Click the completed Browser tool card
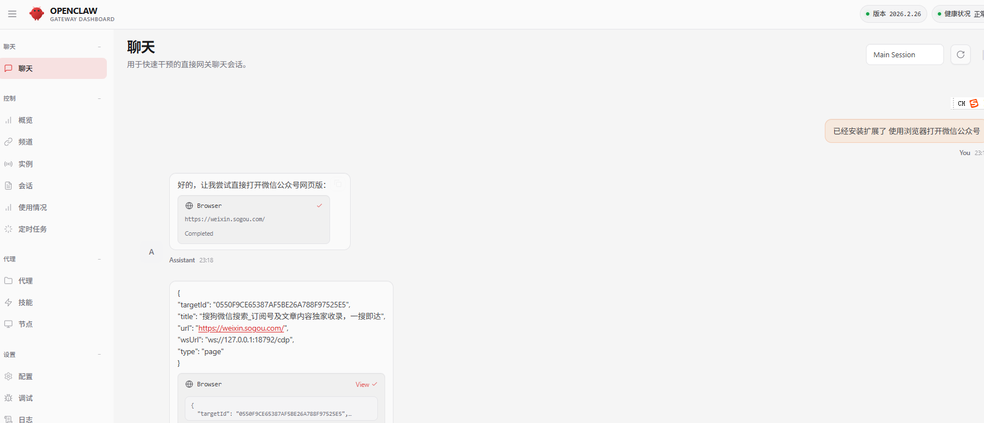The height and width of the screenshot is (423, 984). point(253,220)
